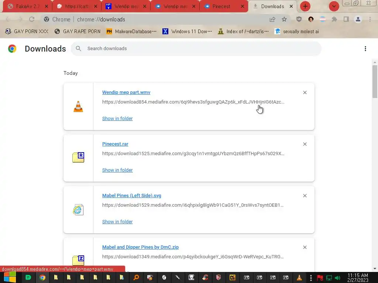This screenshot has width=378, height=283.
Task: Click the download1529.mediafire.com source URL
Action: (193, 205)
